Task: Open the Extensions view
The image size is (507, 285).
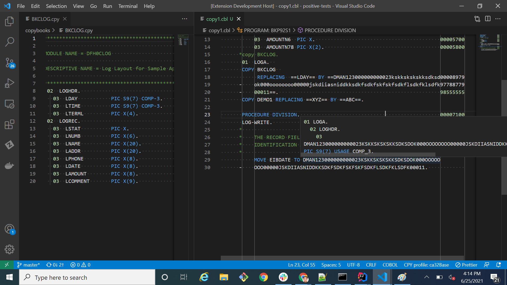Action: click(10, 124)
